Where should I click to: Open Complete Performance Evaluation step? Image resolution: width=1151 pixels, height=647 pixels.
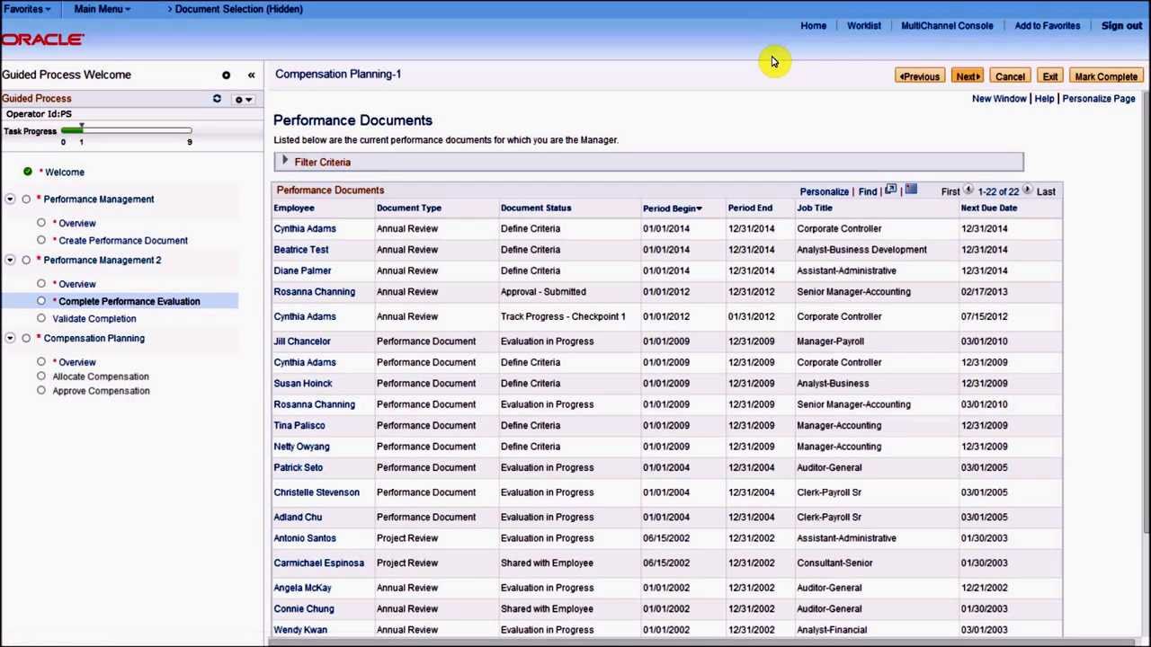pos(129,301)
